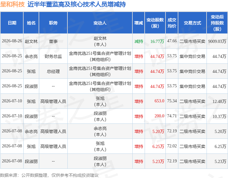This screenshot has height=178, width=228.
Task: Click the 9009.03万 holdings cell
Action: (217, 41)
